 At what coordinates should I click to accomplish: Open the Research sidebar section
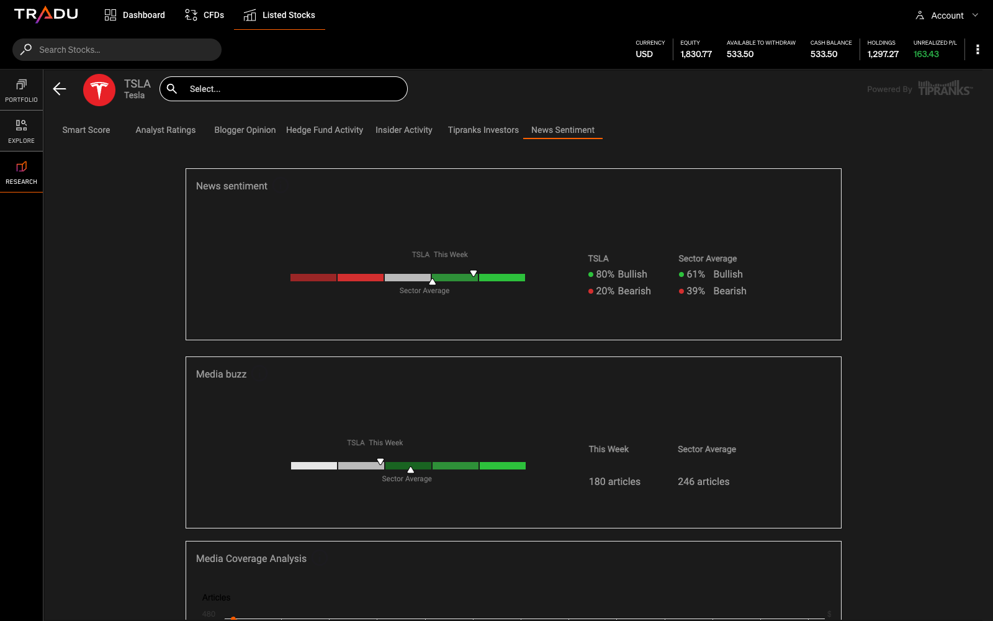(21, 172)
